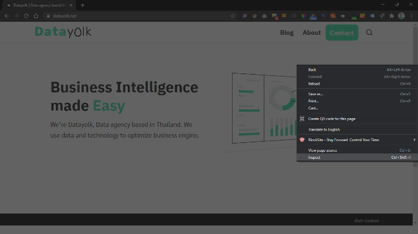Choose Translate to English

357,130
